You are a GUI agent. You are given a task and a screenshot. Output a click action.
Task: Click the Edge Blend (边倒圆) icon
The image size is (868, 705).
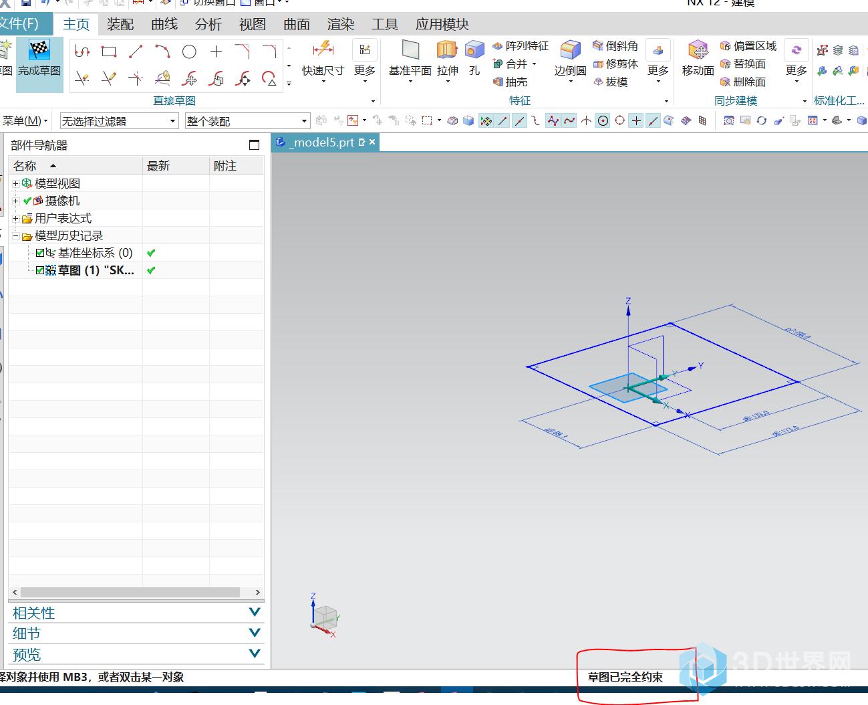pos(570,49)
